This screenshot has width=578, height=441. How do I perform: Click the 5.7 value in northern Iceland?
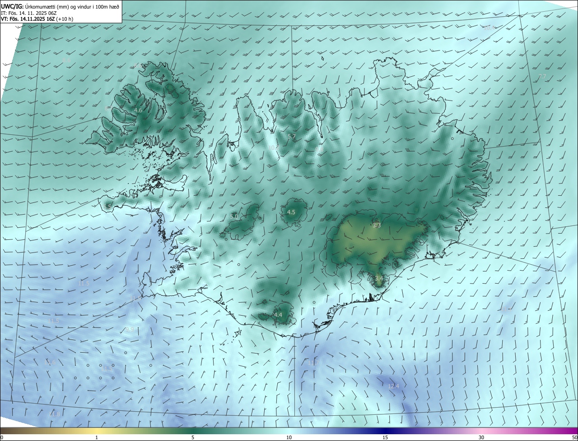pyautogui.click(x=291, y=136)
